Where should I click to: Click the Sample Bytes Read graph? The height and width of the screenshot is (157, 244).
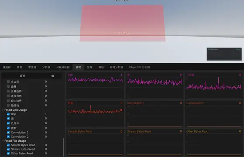[95, 142]
